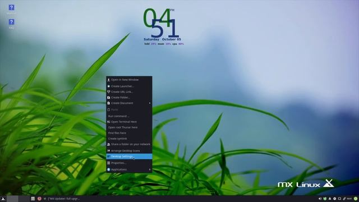This screenshot has height=202, width=359.
Task: Expand the Applications submenu
Action: click(x=129, y=169)
